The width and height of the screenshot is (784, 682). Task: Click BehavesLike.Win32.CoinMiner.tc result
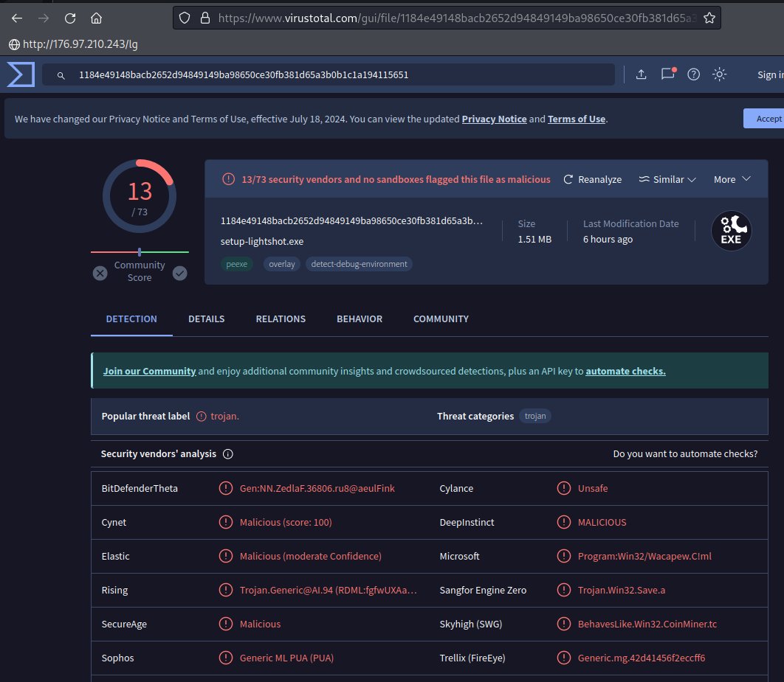tap(647, 624)
